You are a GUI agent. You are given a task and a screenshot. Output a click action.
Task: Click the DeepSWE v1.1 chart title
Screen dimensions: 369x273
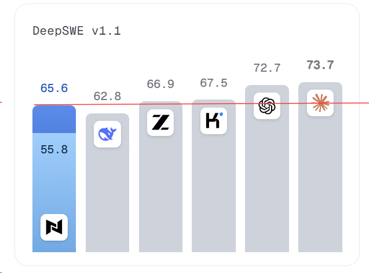tap(76, 31)
